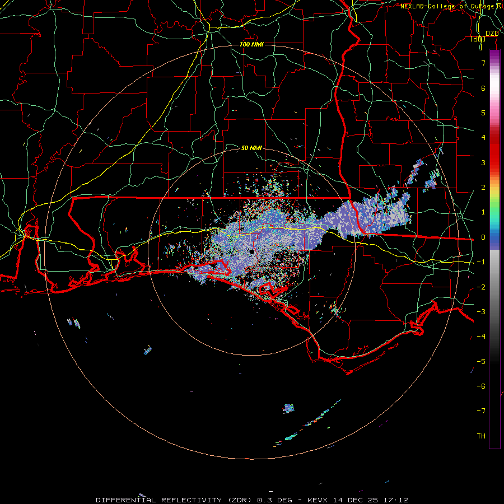The image size is (504, 504).
Task: Click the "4" value on the color scale
Action: (483, 138)
